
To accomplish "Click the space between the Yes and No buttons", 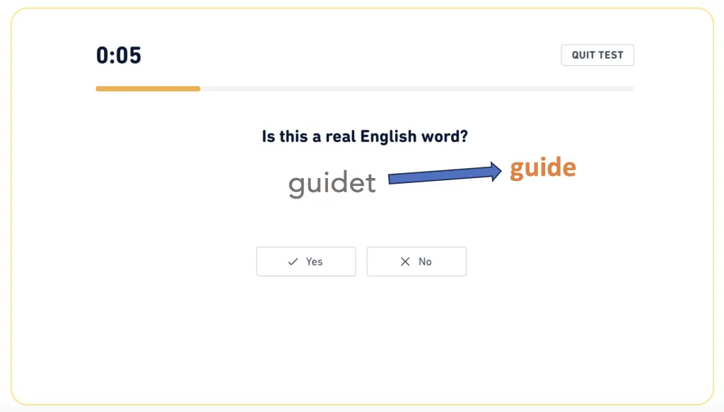I will (361, 261).
